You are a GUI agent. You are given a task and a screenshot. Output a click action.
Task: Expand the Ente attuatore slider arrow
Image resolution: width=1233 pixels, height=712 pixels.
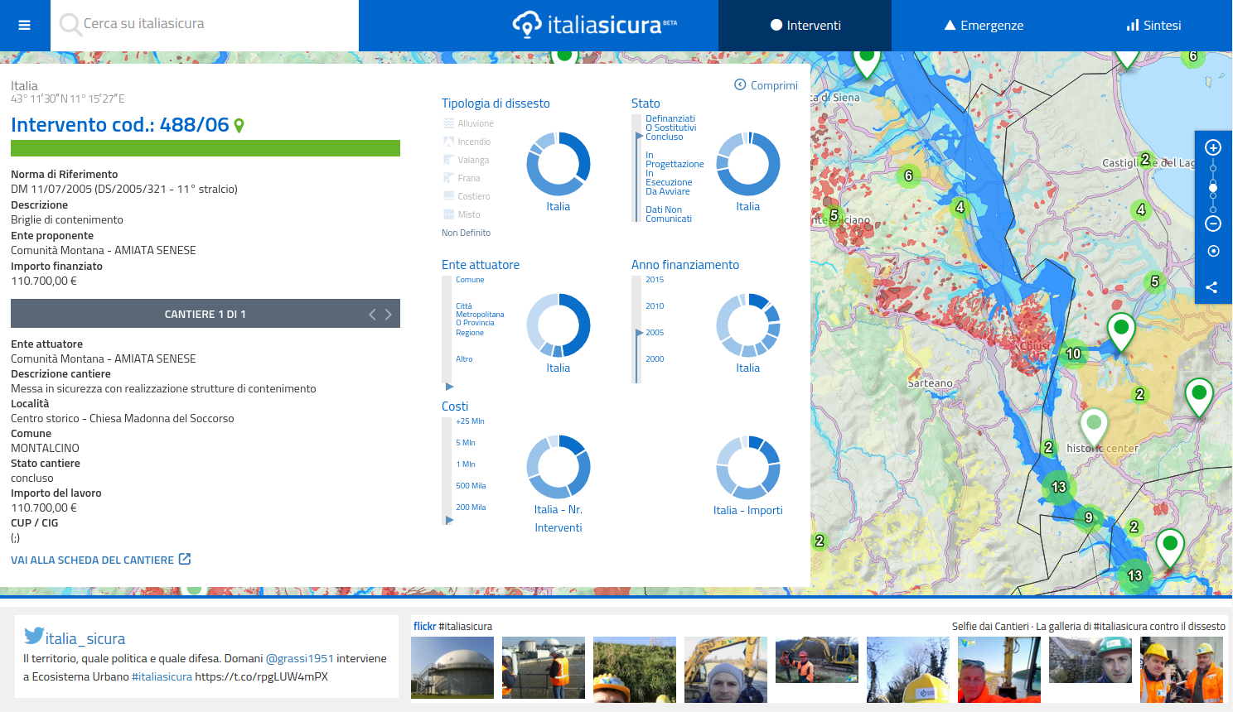(x=449, y=387)
